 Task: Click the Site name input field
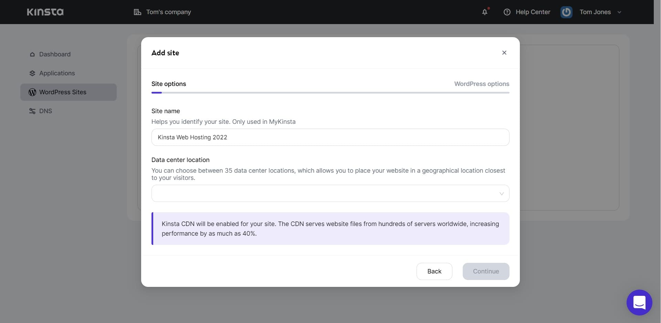pyautogui.click(x=330, y=137)
